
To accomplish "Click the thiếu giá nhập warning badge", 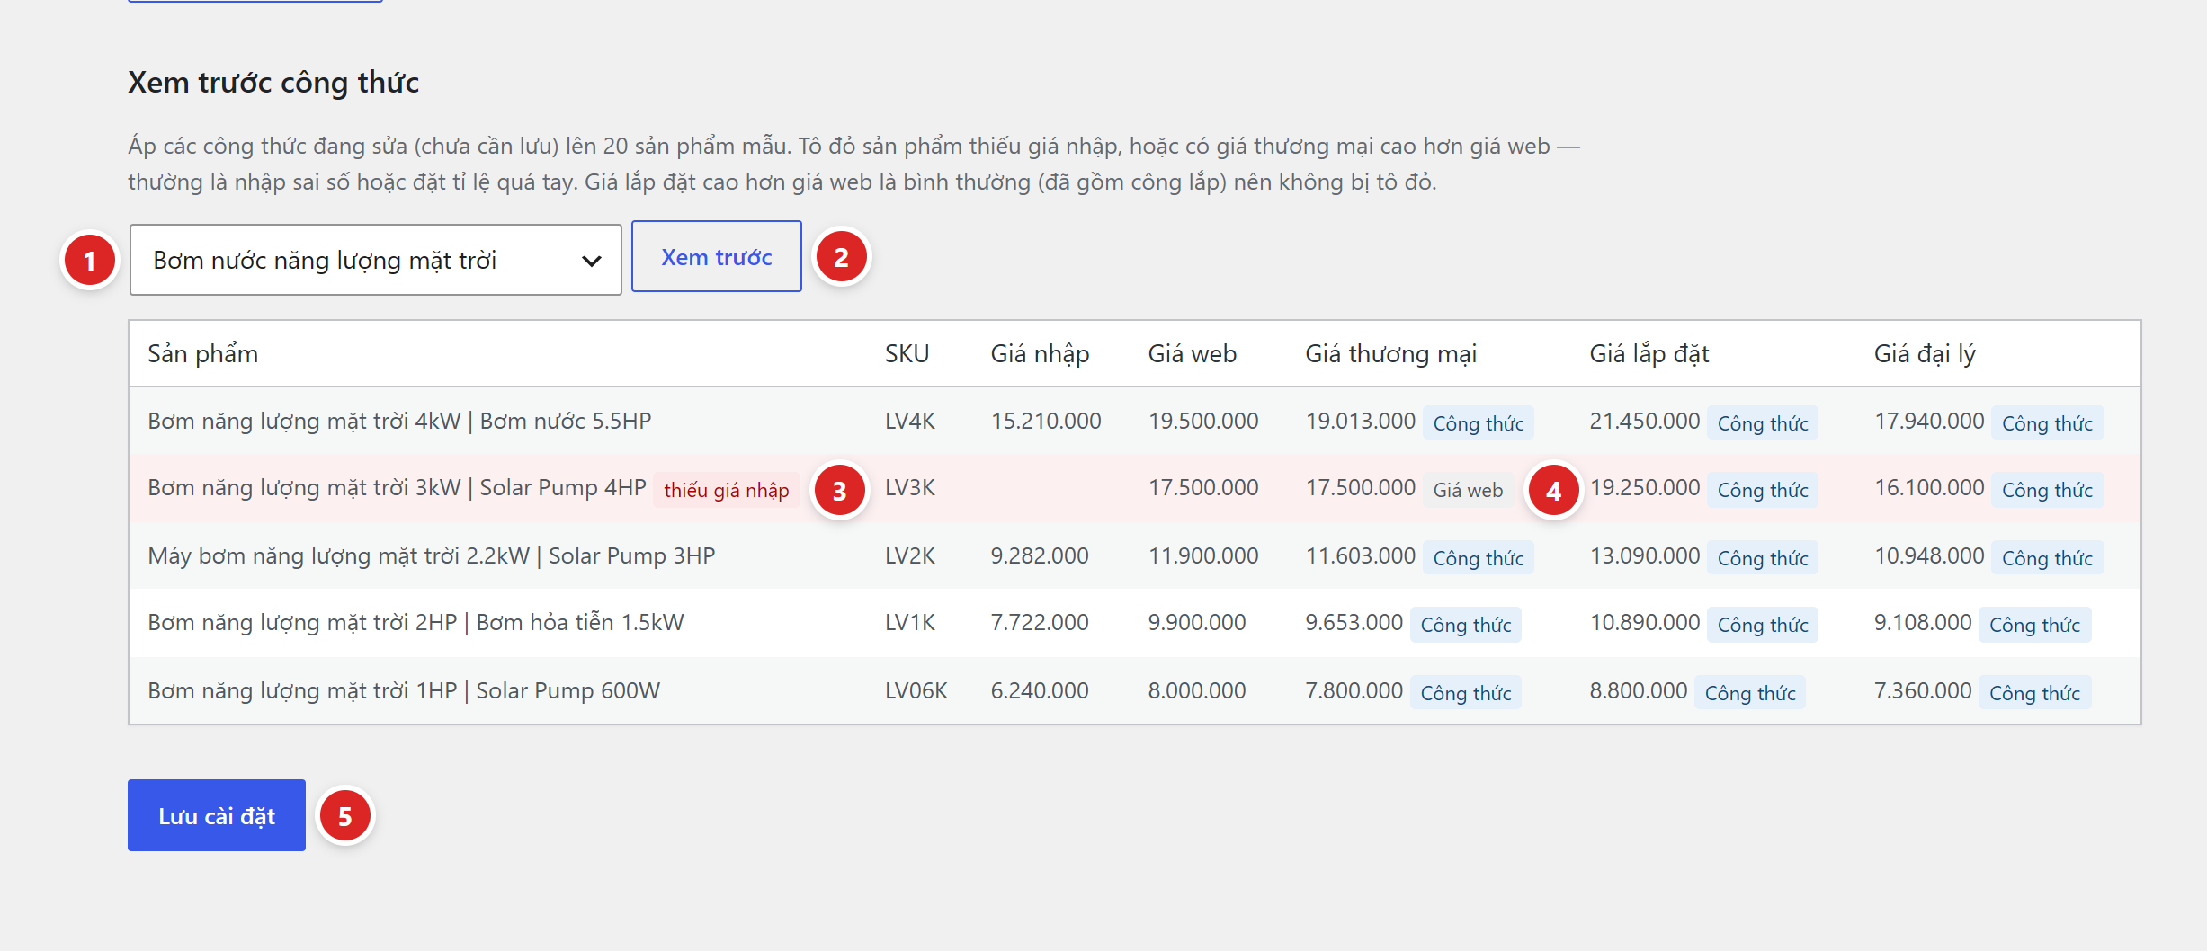I will [x=726, y=490].
